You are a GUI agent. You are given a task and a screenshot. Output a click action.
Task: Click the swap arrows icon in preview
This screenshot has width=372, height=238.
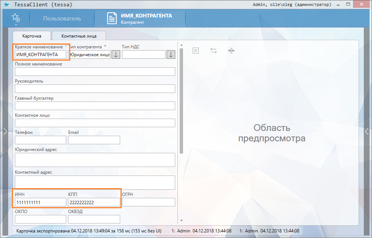[x=214, y=51]
